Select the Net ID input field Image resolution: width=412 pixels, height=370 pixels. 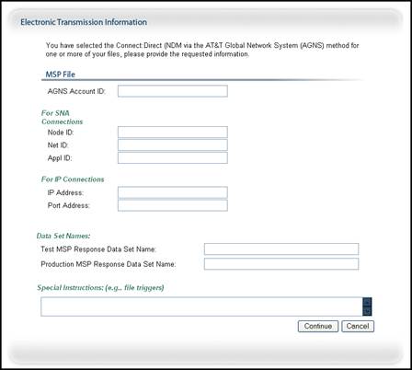pyautogui.click(x=173, y=145)
